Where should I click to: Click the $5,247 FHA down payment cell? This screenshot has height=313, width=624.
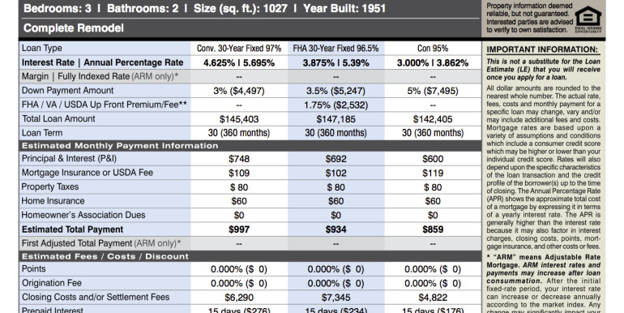(336, 91)
